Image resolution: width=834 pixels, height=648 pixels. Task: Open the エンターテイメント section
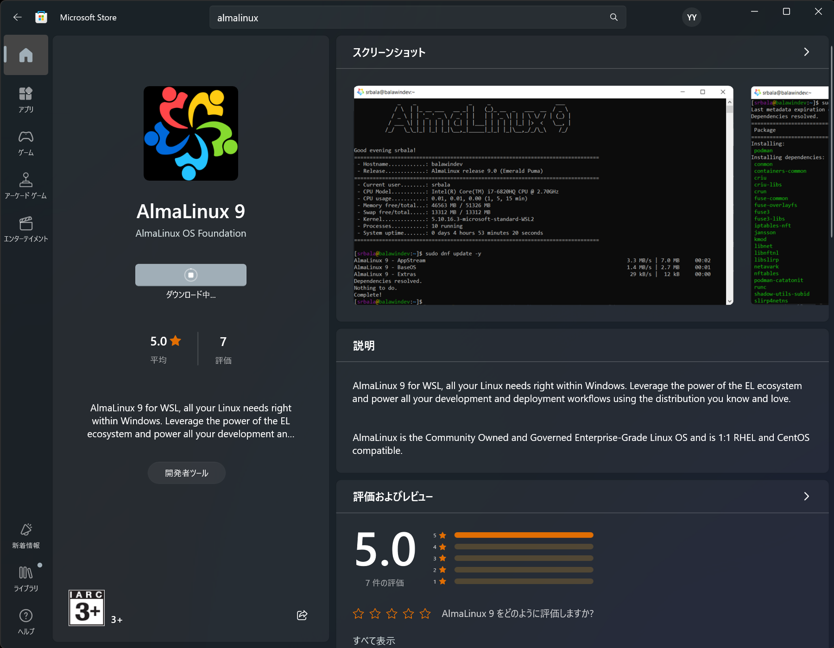(26, 229)
